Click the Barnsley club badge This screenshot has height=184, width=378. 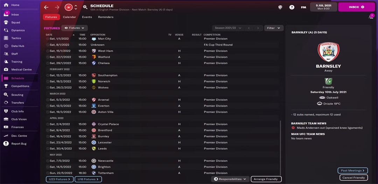(x=328, y=52)
